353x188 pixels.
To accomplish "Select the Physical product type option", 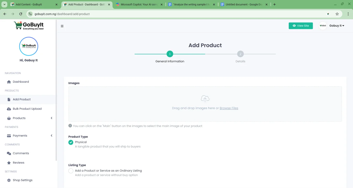I will click(x=71, y=142).
